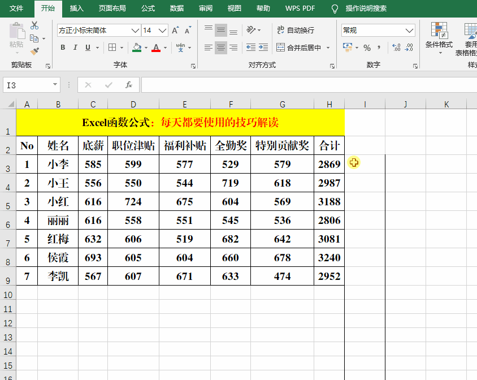Click the insert function fx icon
Image resolution: width=477 pixels, height=380 pixels.
tap(129, 85)
